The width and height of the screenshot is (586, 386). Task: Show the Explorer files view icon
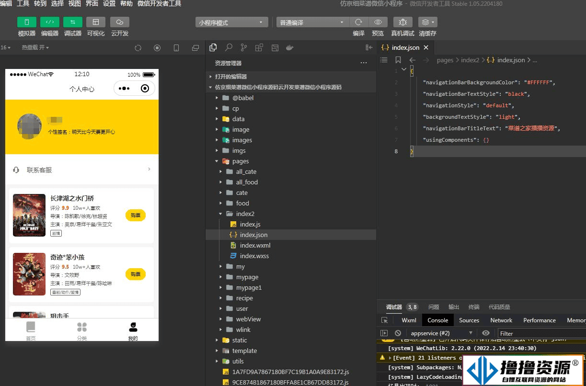(x=213, y=47)
